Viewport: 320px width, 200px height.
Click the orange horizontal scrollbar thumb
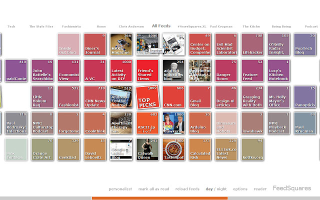point(160,198)
